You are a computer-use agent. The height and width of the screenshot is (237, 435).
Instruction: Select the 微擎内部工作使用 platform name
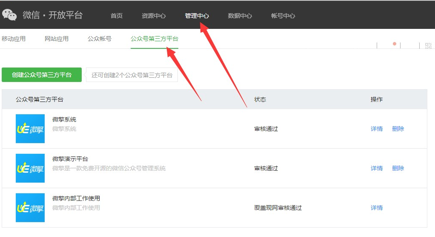click(x=76, y=198)
